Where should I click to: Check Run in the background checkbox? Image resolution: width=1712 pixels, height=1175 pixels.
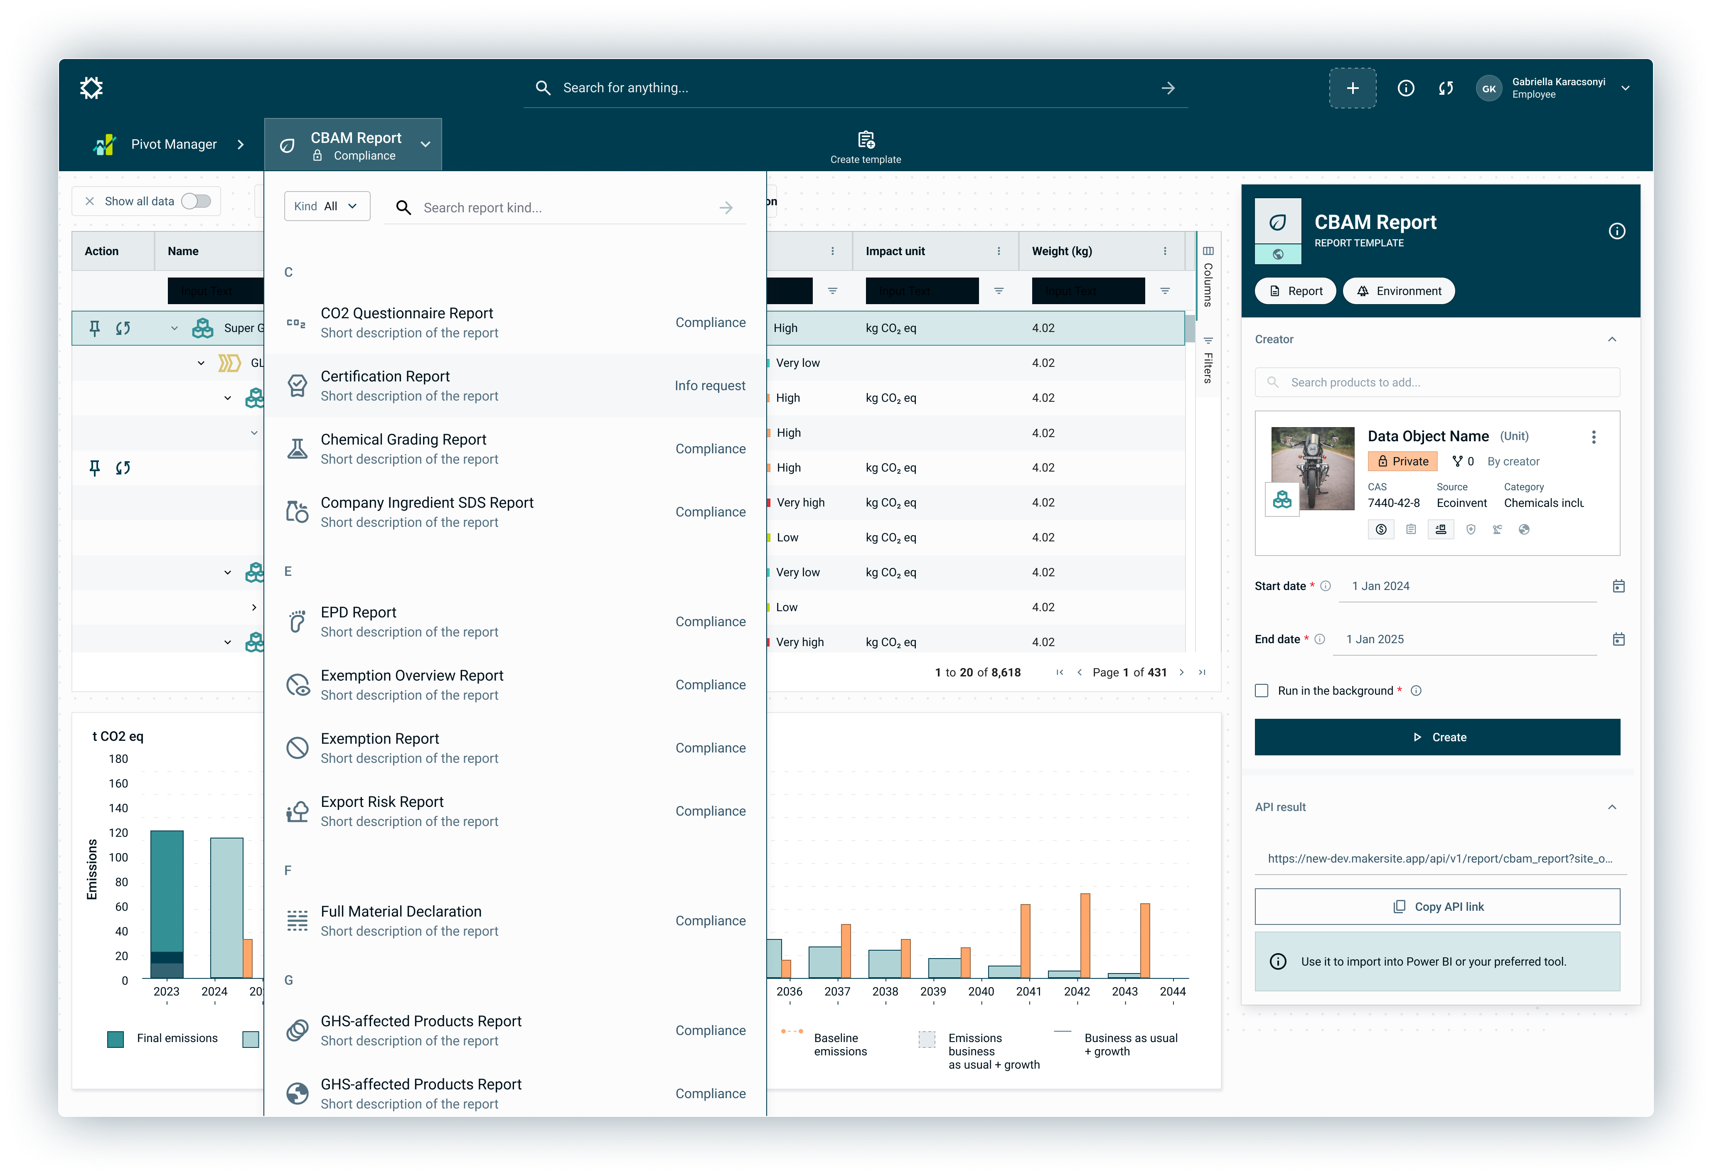coord(1262,691)
